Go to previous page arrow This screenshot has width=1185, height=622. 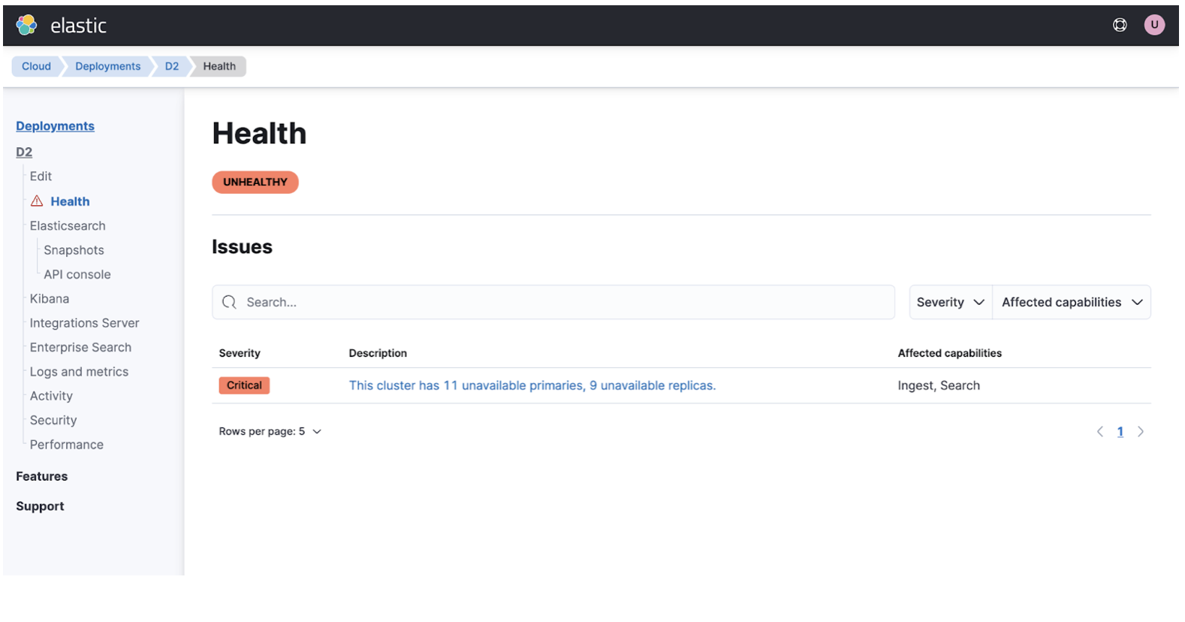coord(1100,432)
